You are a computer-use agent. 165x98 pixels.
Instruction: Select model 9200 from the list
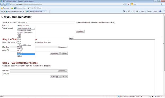click(26, 43)
